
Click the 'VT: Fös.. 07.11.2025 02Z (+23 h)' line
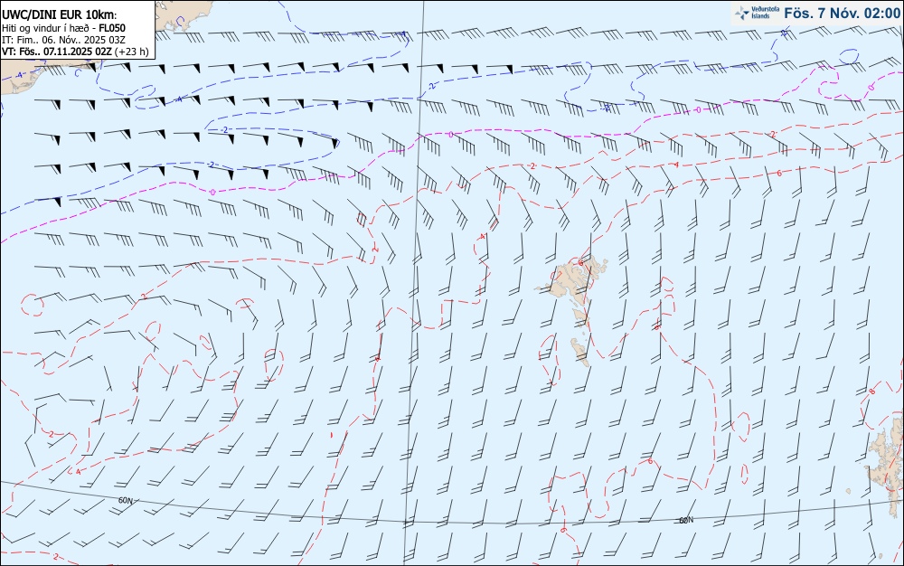(75, 52)
